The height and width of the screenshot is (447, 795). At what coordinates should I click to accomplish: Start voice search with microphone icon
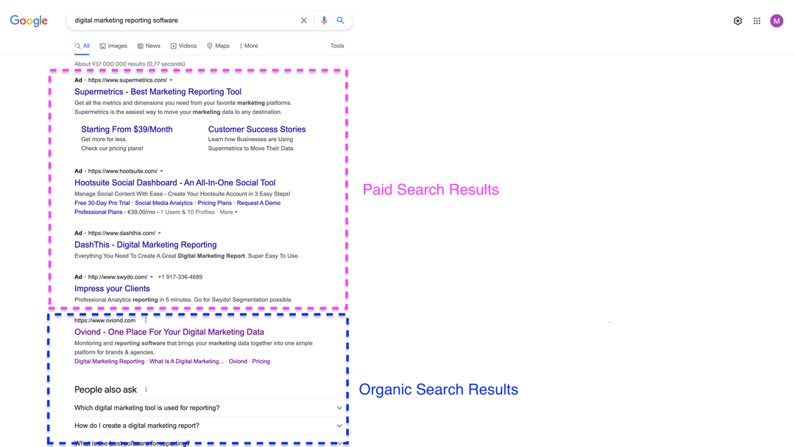[x=324, y=21]
